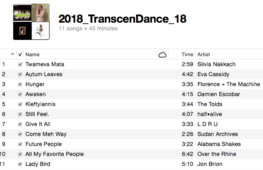Select the Kleftyiannis song
This screenshot has height=170, width=263.
(x=131, y=104)
